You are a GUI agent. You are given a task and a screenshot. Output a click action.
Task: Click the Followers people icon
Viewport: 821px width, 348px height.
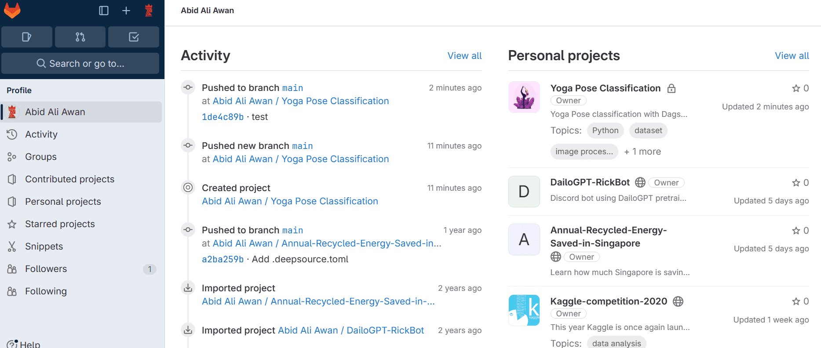click(12, 269)
